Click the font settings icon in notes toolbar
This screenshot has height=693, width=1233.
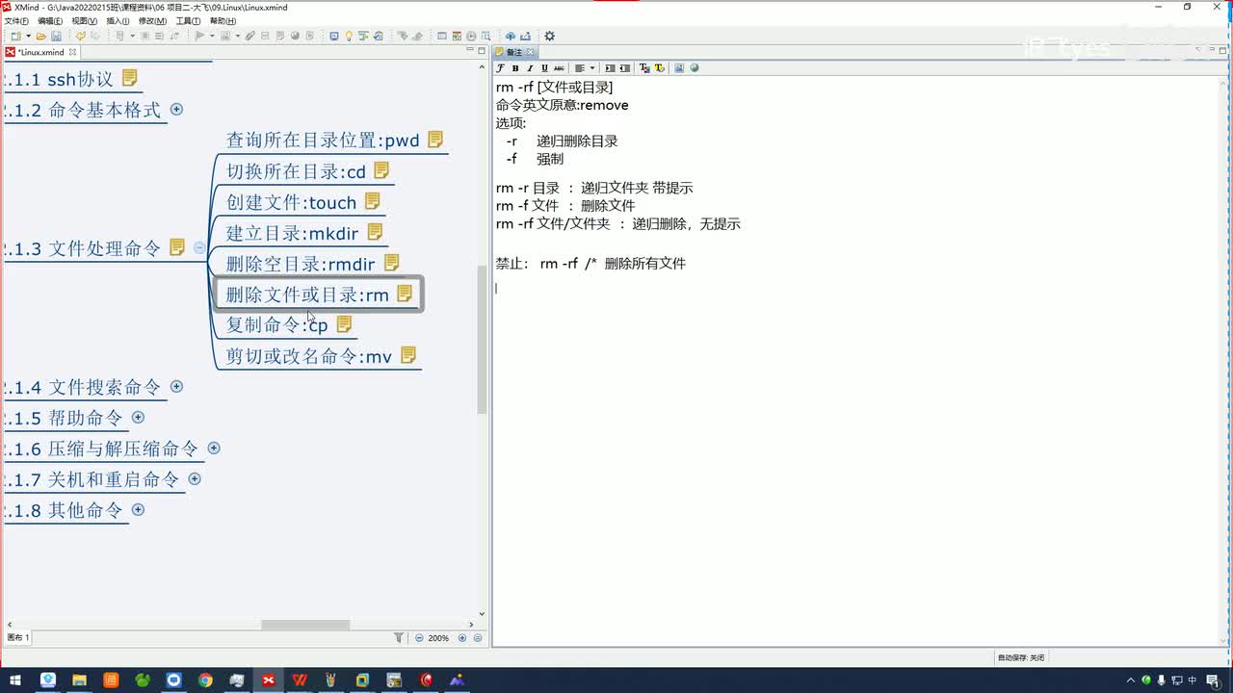[x=500, y=68]
